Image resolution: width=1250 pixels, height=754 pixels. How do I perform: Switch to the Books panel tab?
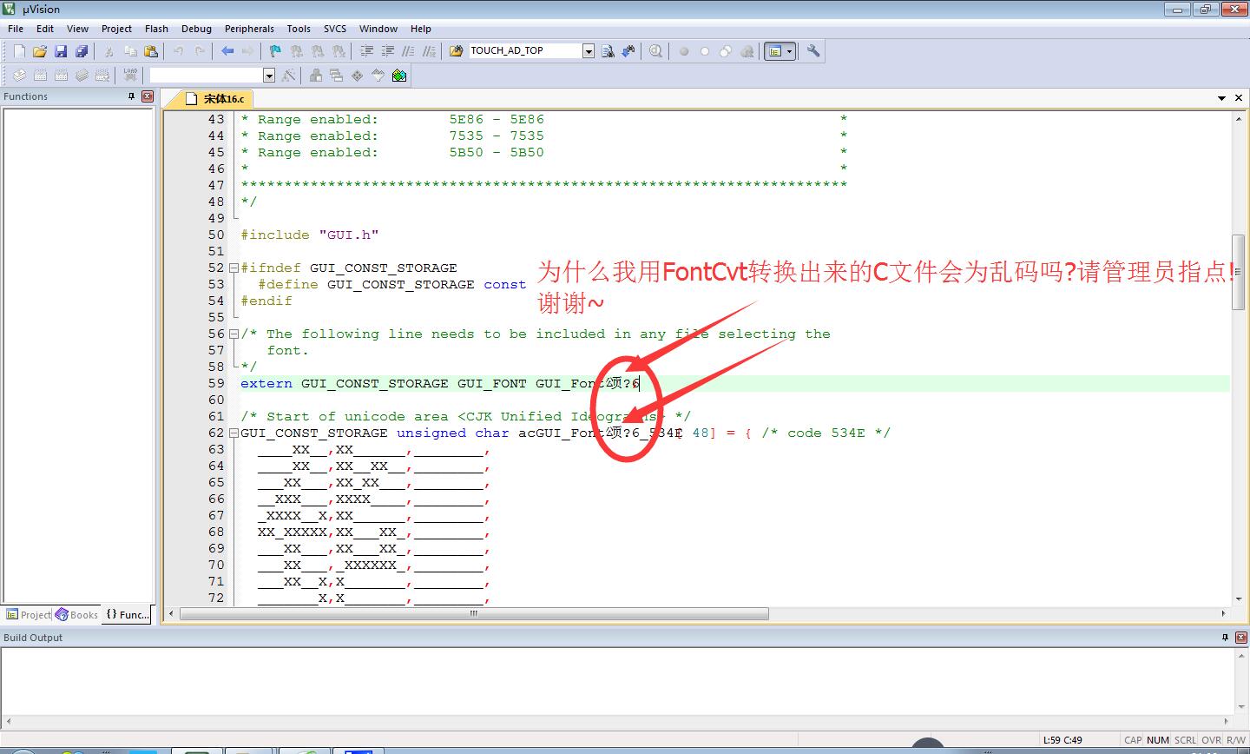click(x=77, y=614)
